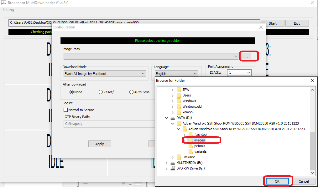The width and height of the screenshot is (318, 187).
Task: Collapse the nested Advan Vandroid folder
Action: tap(179, 129)
